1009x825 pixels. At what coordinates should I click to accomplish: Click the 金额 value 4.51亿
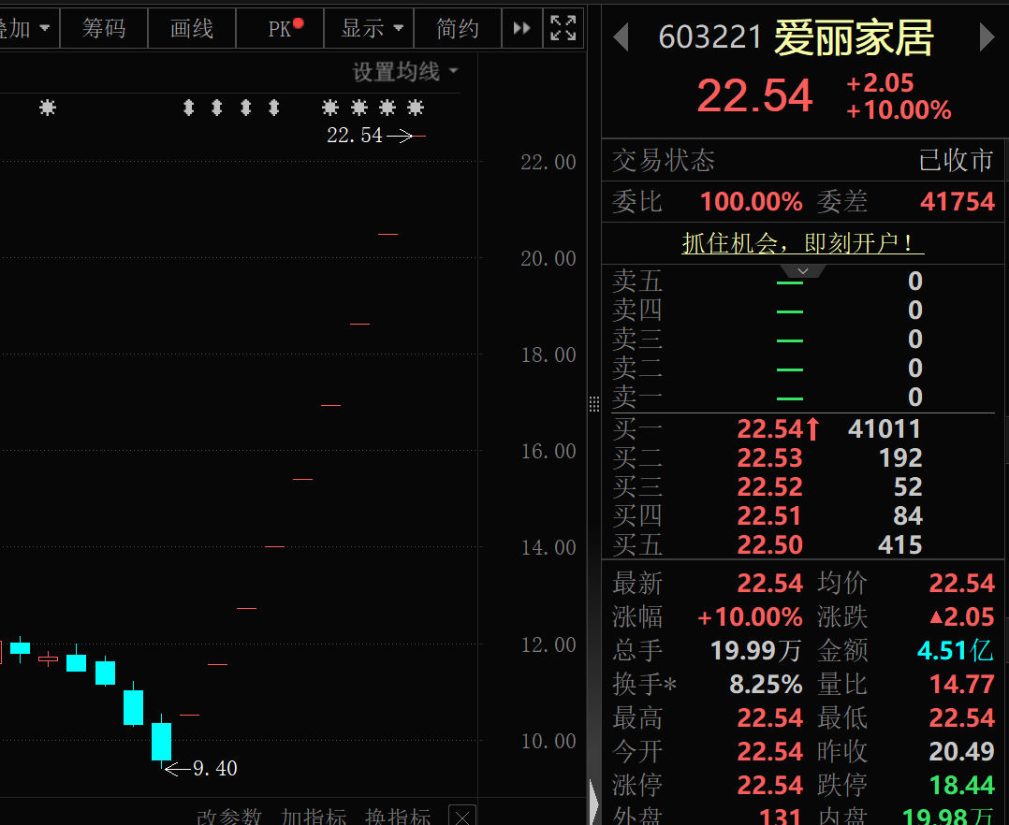pyautogui.click(x=956, y=651)
